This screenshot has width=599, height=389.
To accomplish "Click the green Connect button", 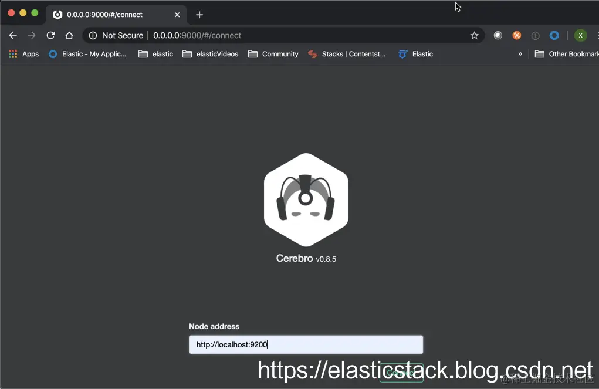I will point(401,373).
